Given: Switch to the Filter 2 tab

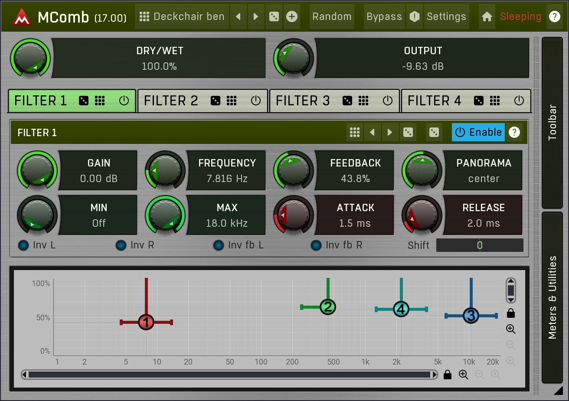Looking at the screenshot, I should [x=171, y=101].
